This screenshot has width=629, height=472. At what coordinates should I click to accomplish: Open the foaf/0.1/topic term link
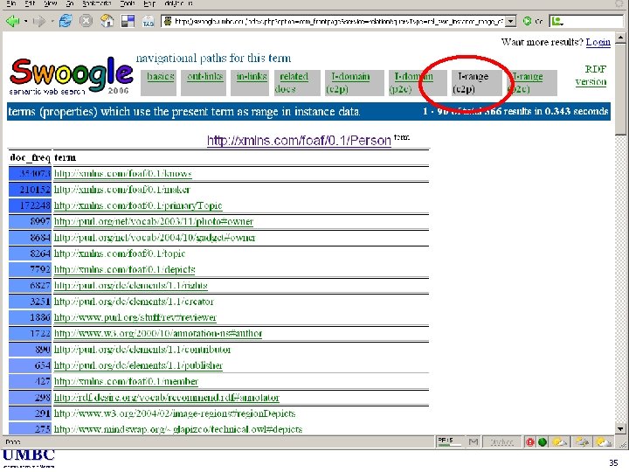coord(120,253)
